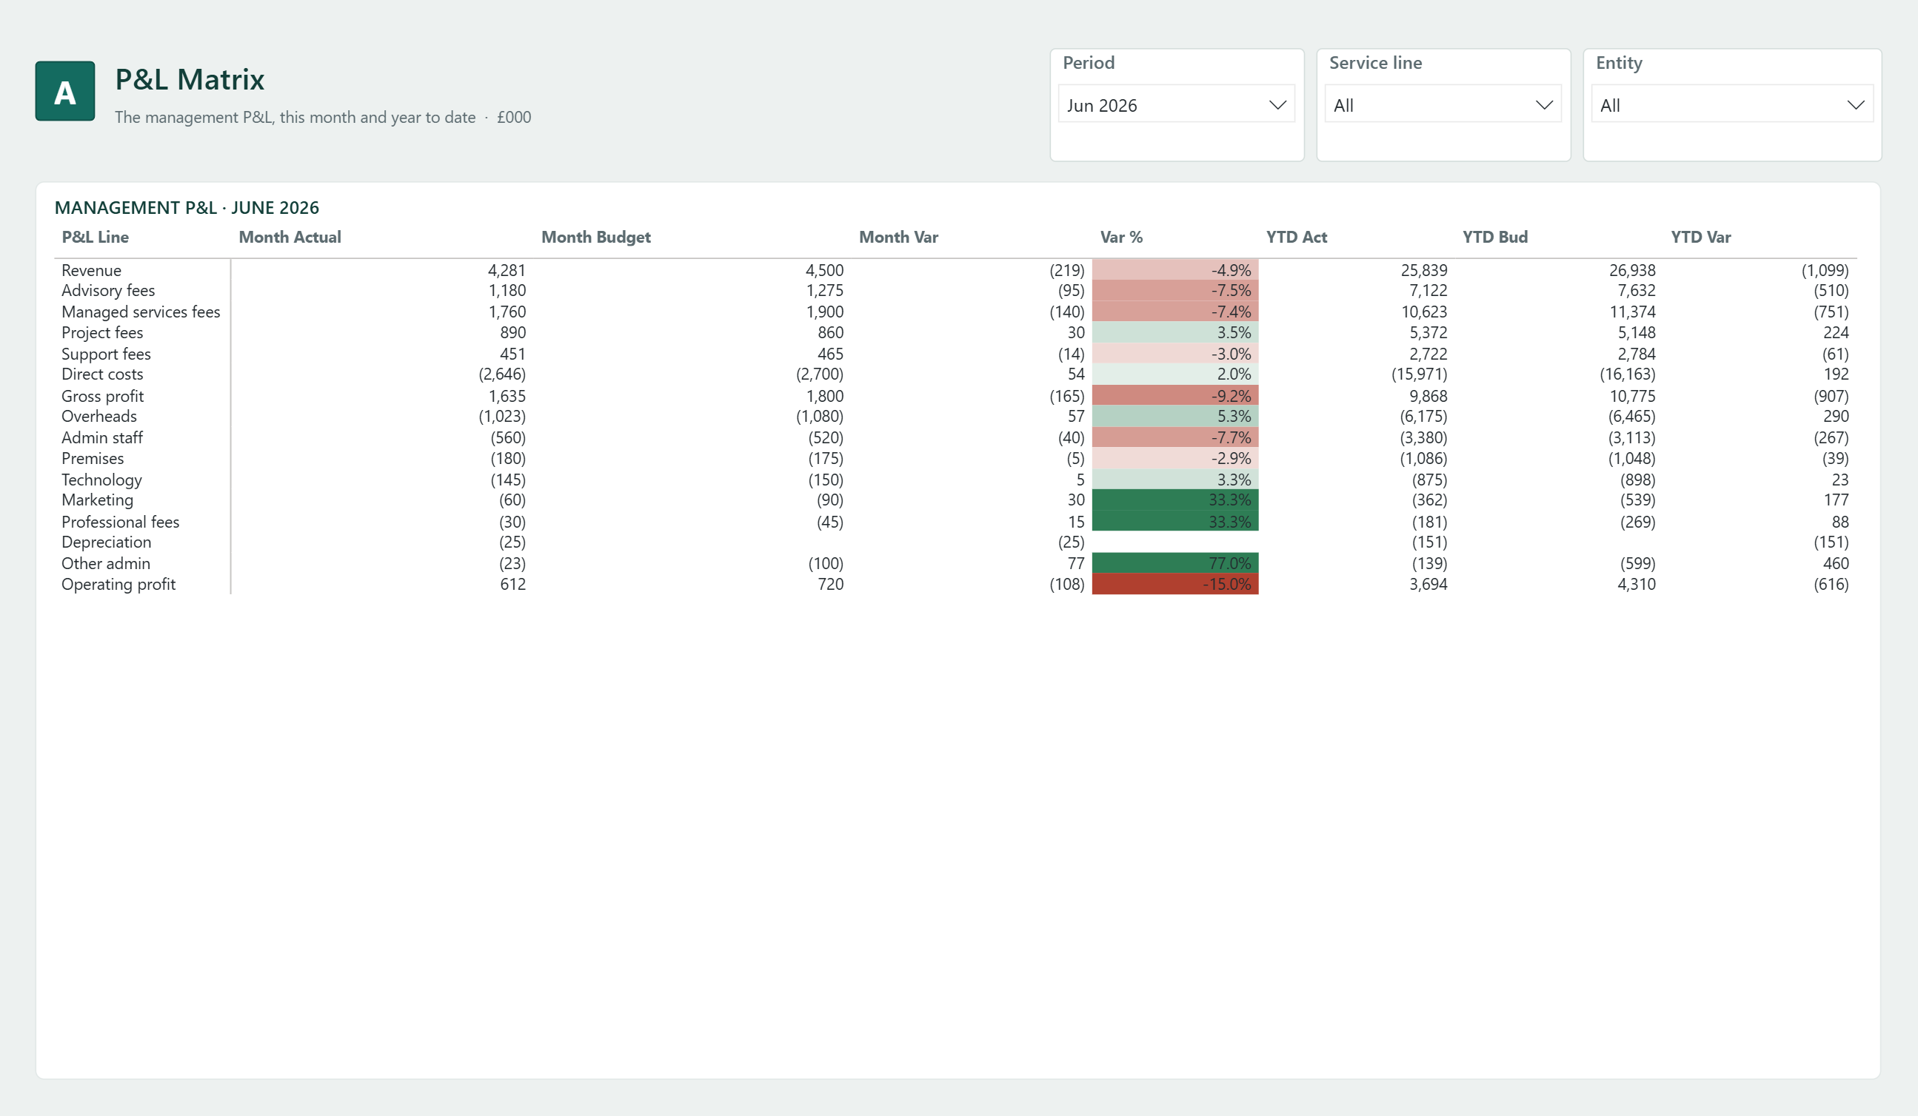Expand the Service line dropdown

[x=1443, y=104]
